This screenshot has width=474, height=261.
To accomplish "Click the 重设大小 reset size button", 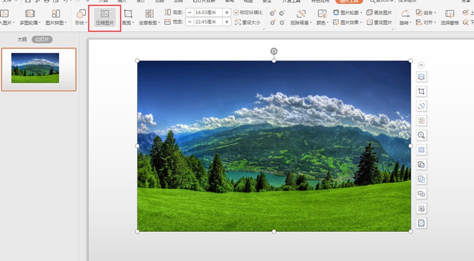I will pos(248,22).
